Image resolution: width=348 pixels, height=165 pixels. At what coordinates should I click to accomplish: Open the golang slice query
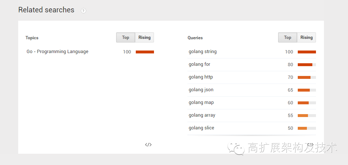pyautogui.click(x=202, y=128)
